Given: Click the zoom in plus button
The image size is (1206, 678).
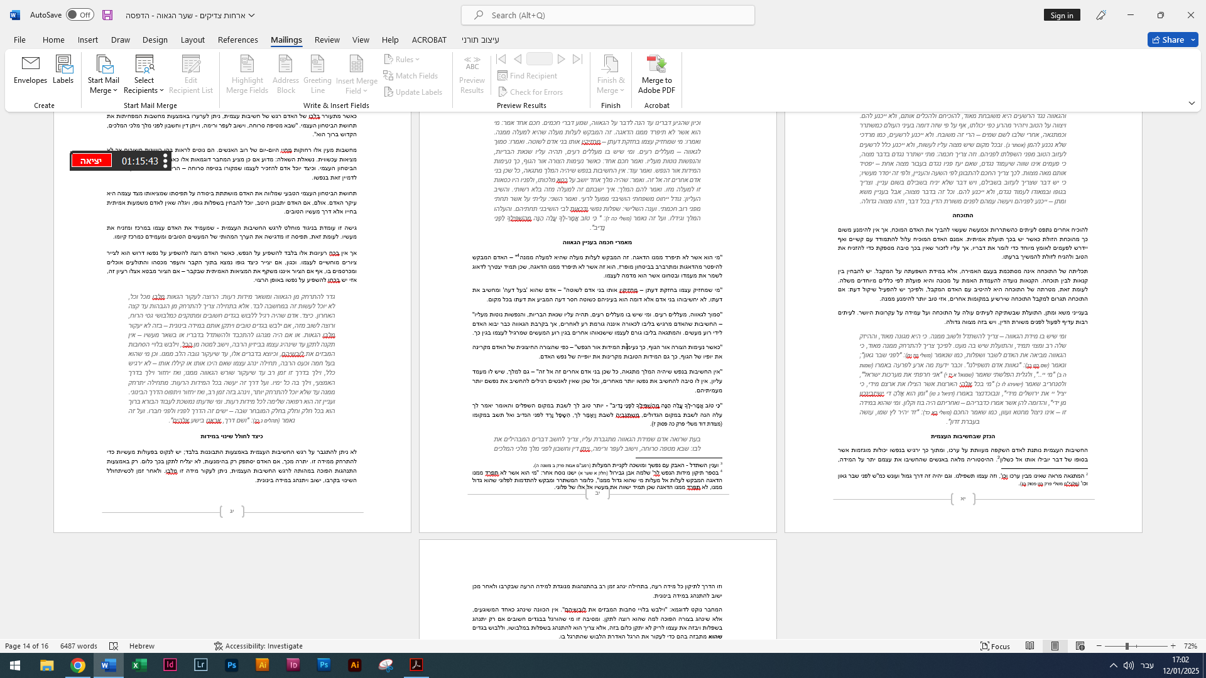Looking at the screenshot, I should [x=1173, y=646].
